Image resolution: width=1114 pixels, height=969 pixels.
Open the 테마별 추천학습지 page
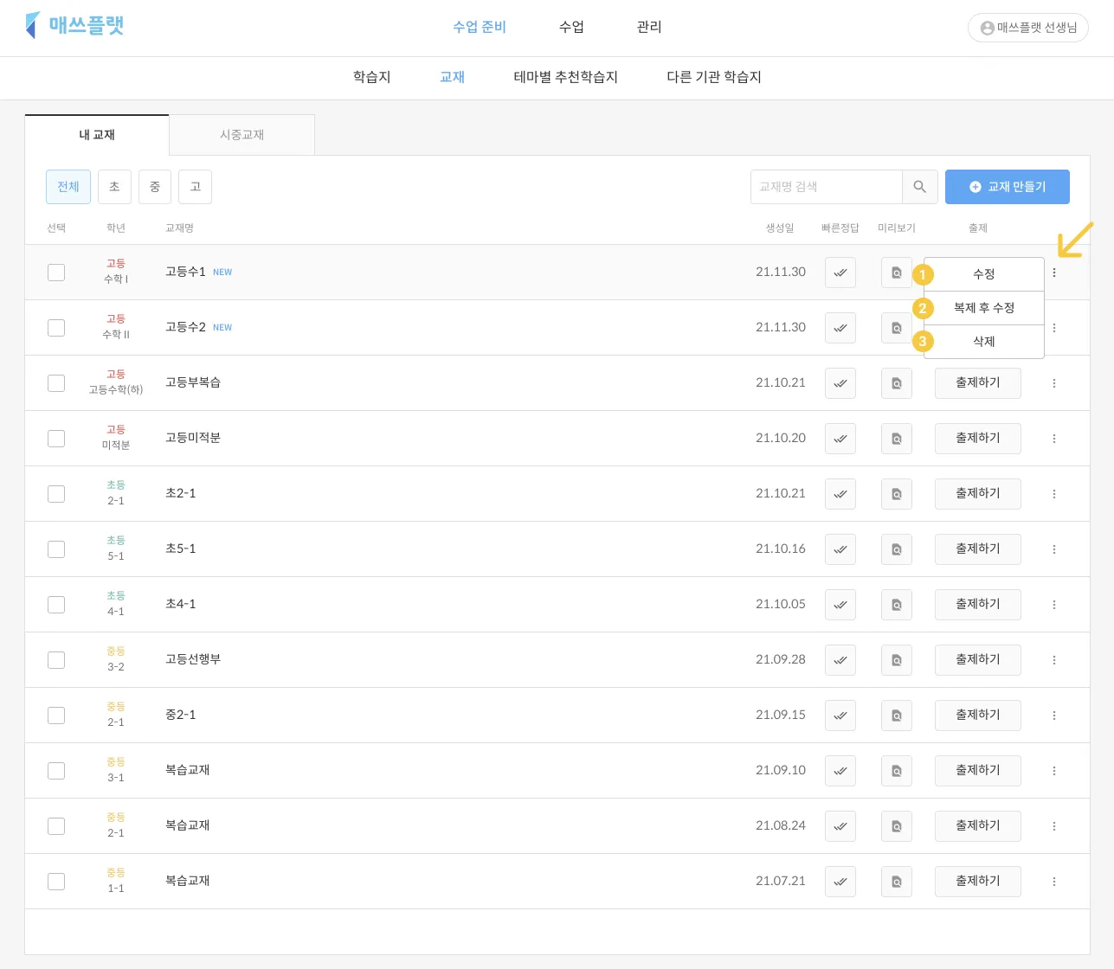pos(566,77)
